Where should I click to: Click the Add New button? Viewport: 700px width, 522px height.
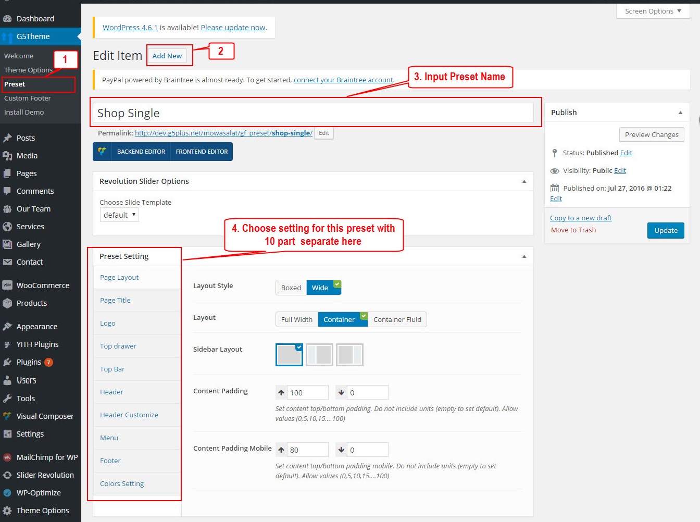tap(167, 56)
